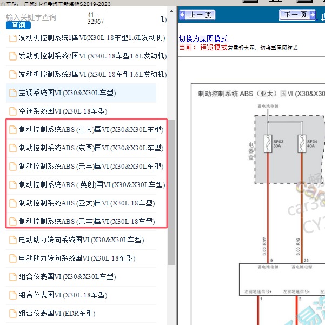Click document icon beside 空调系统国VI (X30&X30L车型)

[13, 93]
